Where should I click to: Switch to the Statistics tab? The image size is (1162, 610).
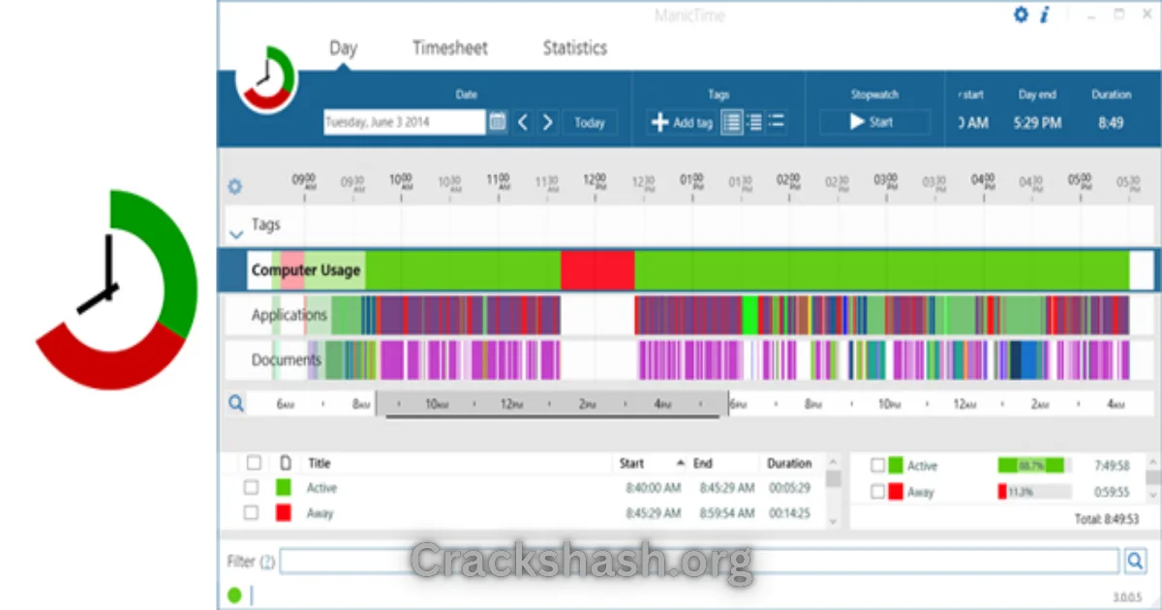click(x=574, y=47)
